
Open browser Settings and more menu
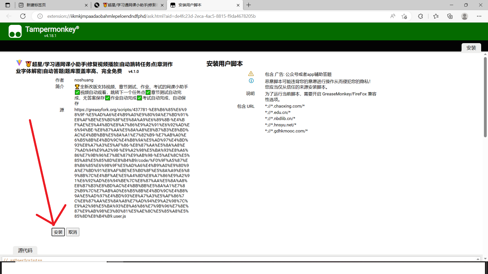coord(479,16)
